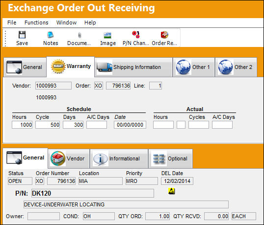The width and height of the screenshot is (264, 225).
Task: Open the Help menu
Action: click(90, 22)
